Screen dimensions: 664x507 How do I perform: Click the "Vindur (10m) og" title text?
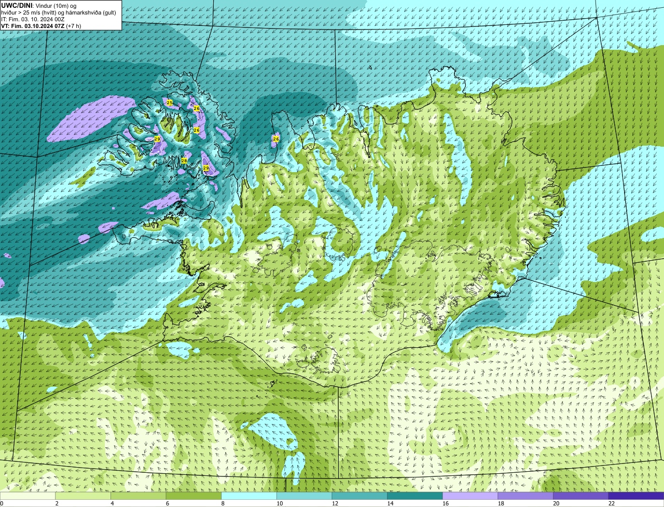coord(56,5)
